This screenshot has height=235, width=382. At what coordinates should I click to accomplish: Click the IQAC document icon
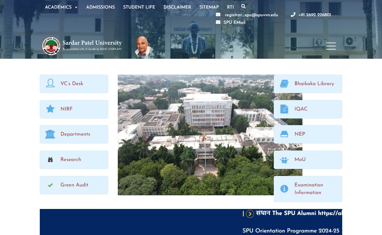(284, 109)
